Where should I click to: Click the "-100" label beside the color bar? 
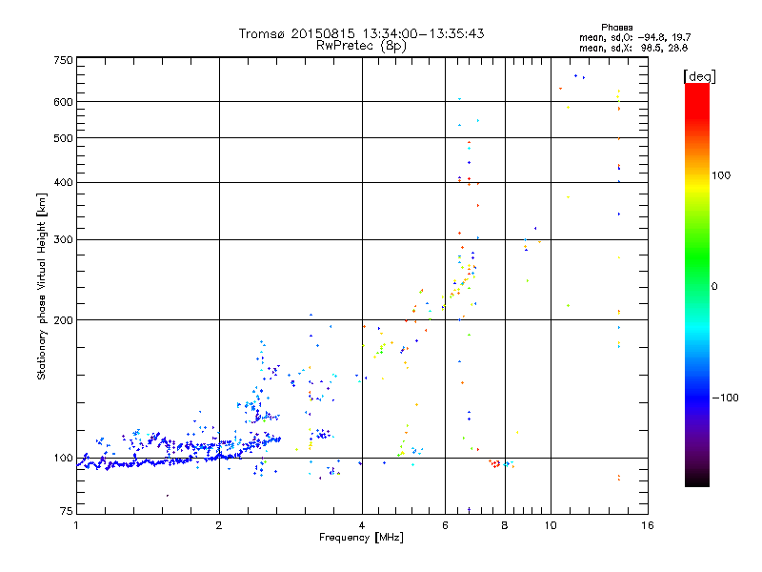pos(725,398)
